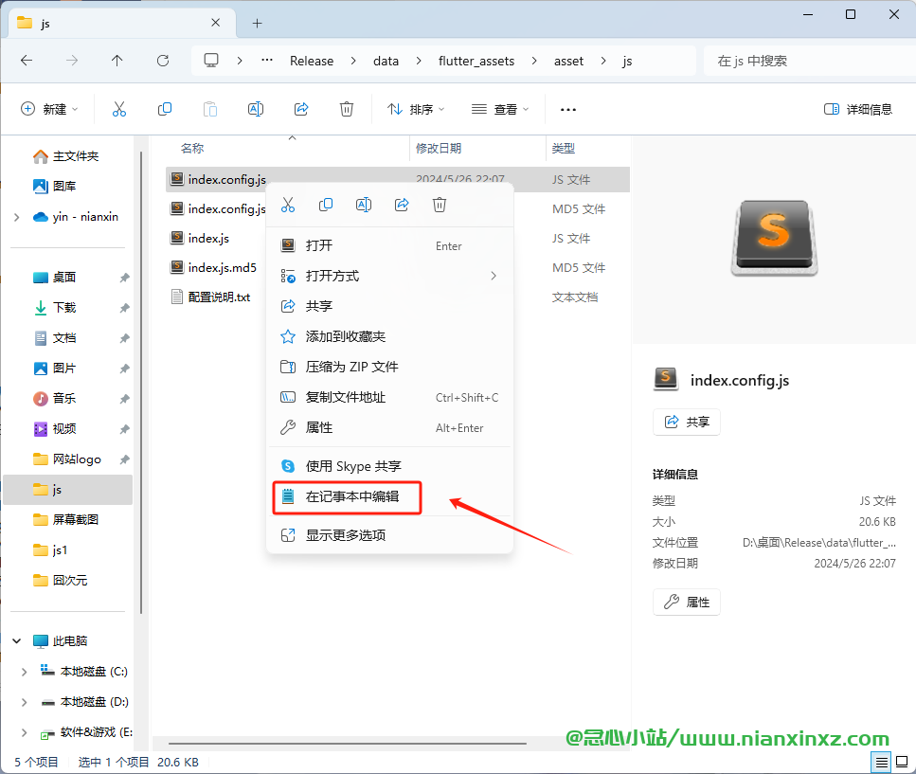
Task: Navigate to asset in the breadcrumb
Action: (568, 61)
